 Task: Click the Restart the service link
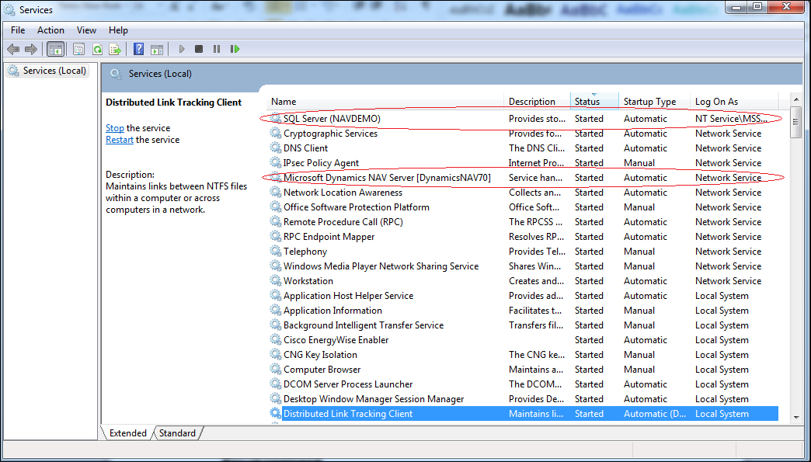[x=120, y=140]
